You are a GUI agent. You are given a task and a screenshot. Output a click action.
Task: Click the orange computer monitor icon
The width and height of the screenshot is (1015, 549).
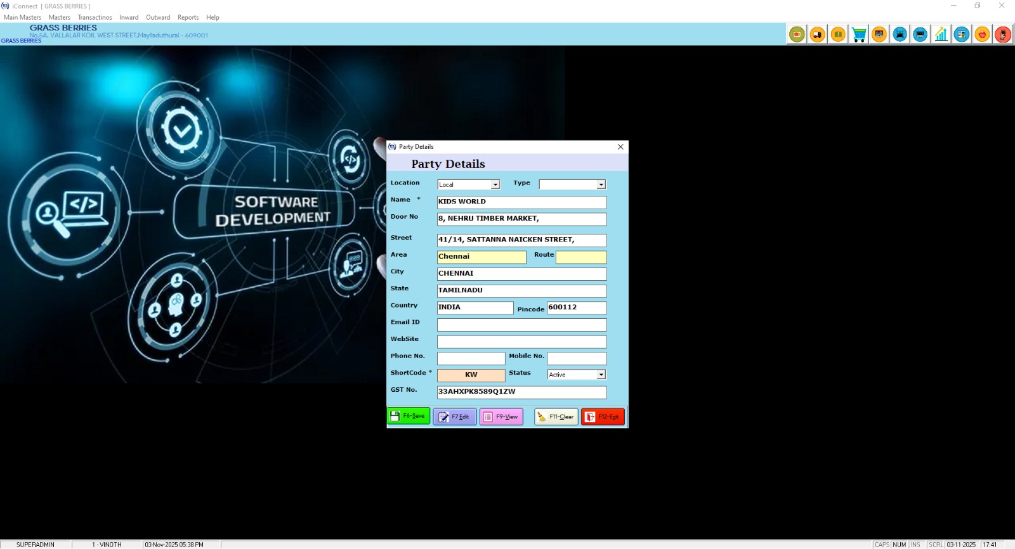pyautogui.click(x=879, y=35)
